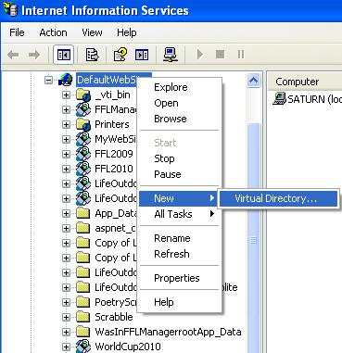Click the FFL2010 application icon
Image resolution: width=342 pixels, height=353 pixels.
(x=83, y=169)
